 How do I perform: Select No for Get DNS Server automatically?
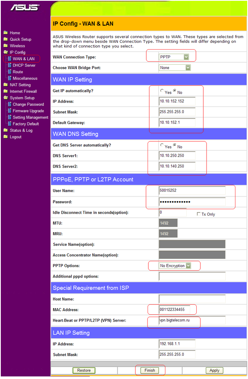click(x=174, y=145)
